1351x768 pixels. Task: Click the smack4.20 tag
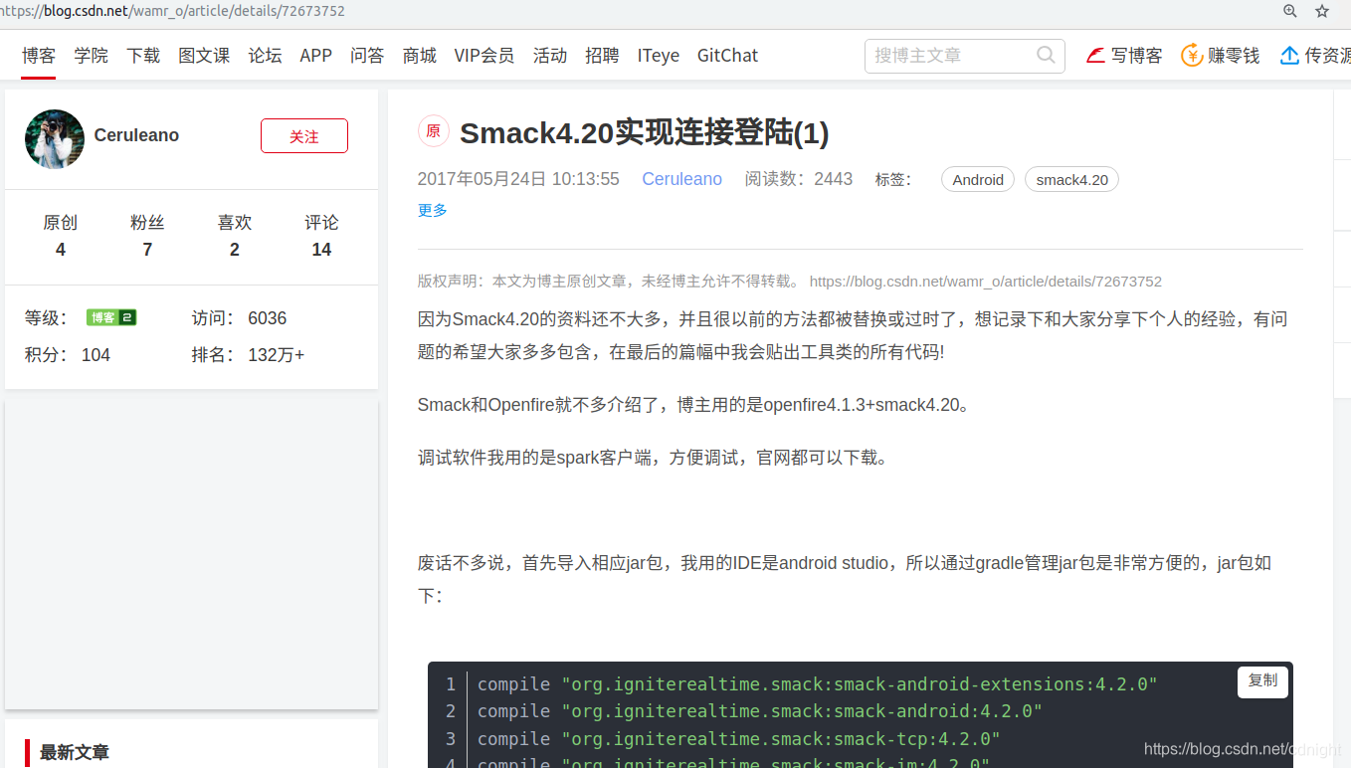pyautogui.click(x=1071, y=179)
